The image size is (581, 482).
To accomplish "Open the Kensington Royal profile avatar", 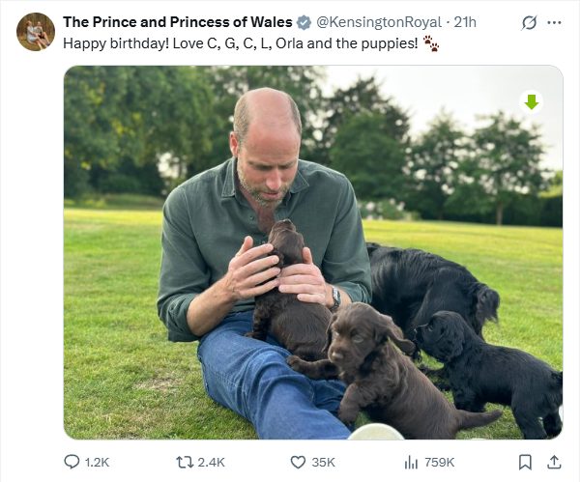I will coord(36,32).
